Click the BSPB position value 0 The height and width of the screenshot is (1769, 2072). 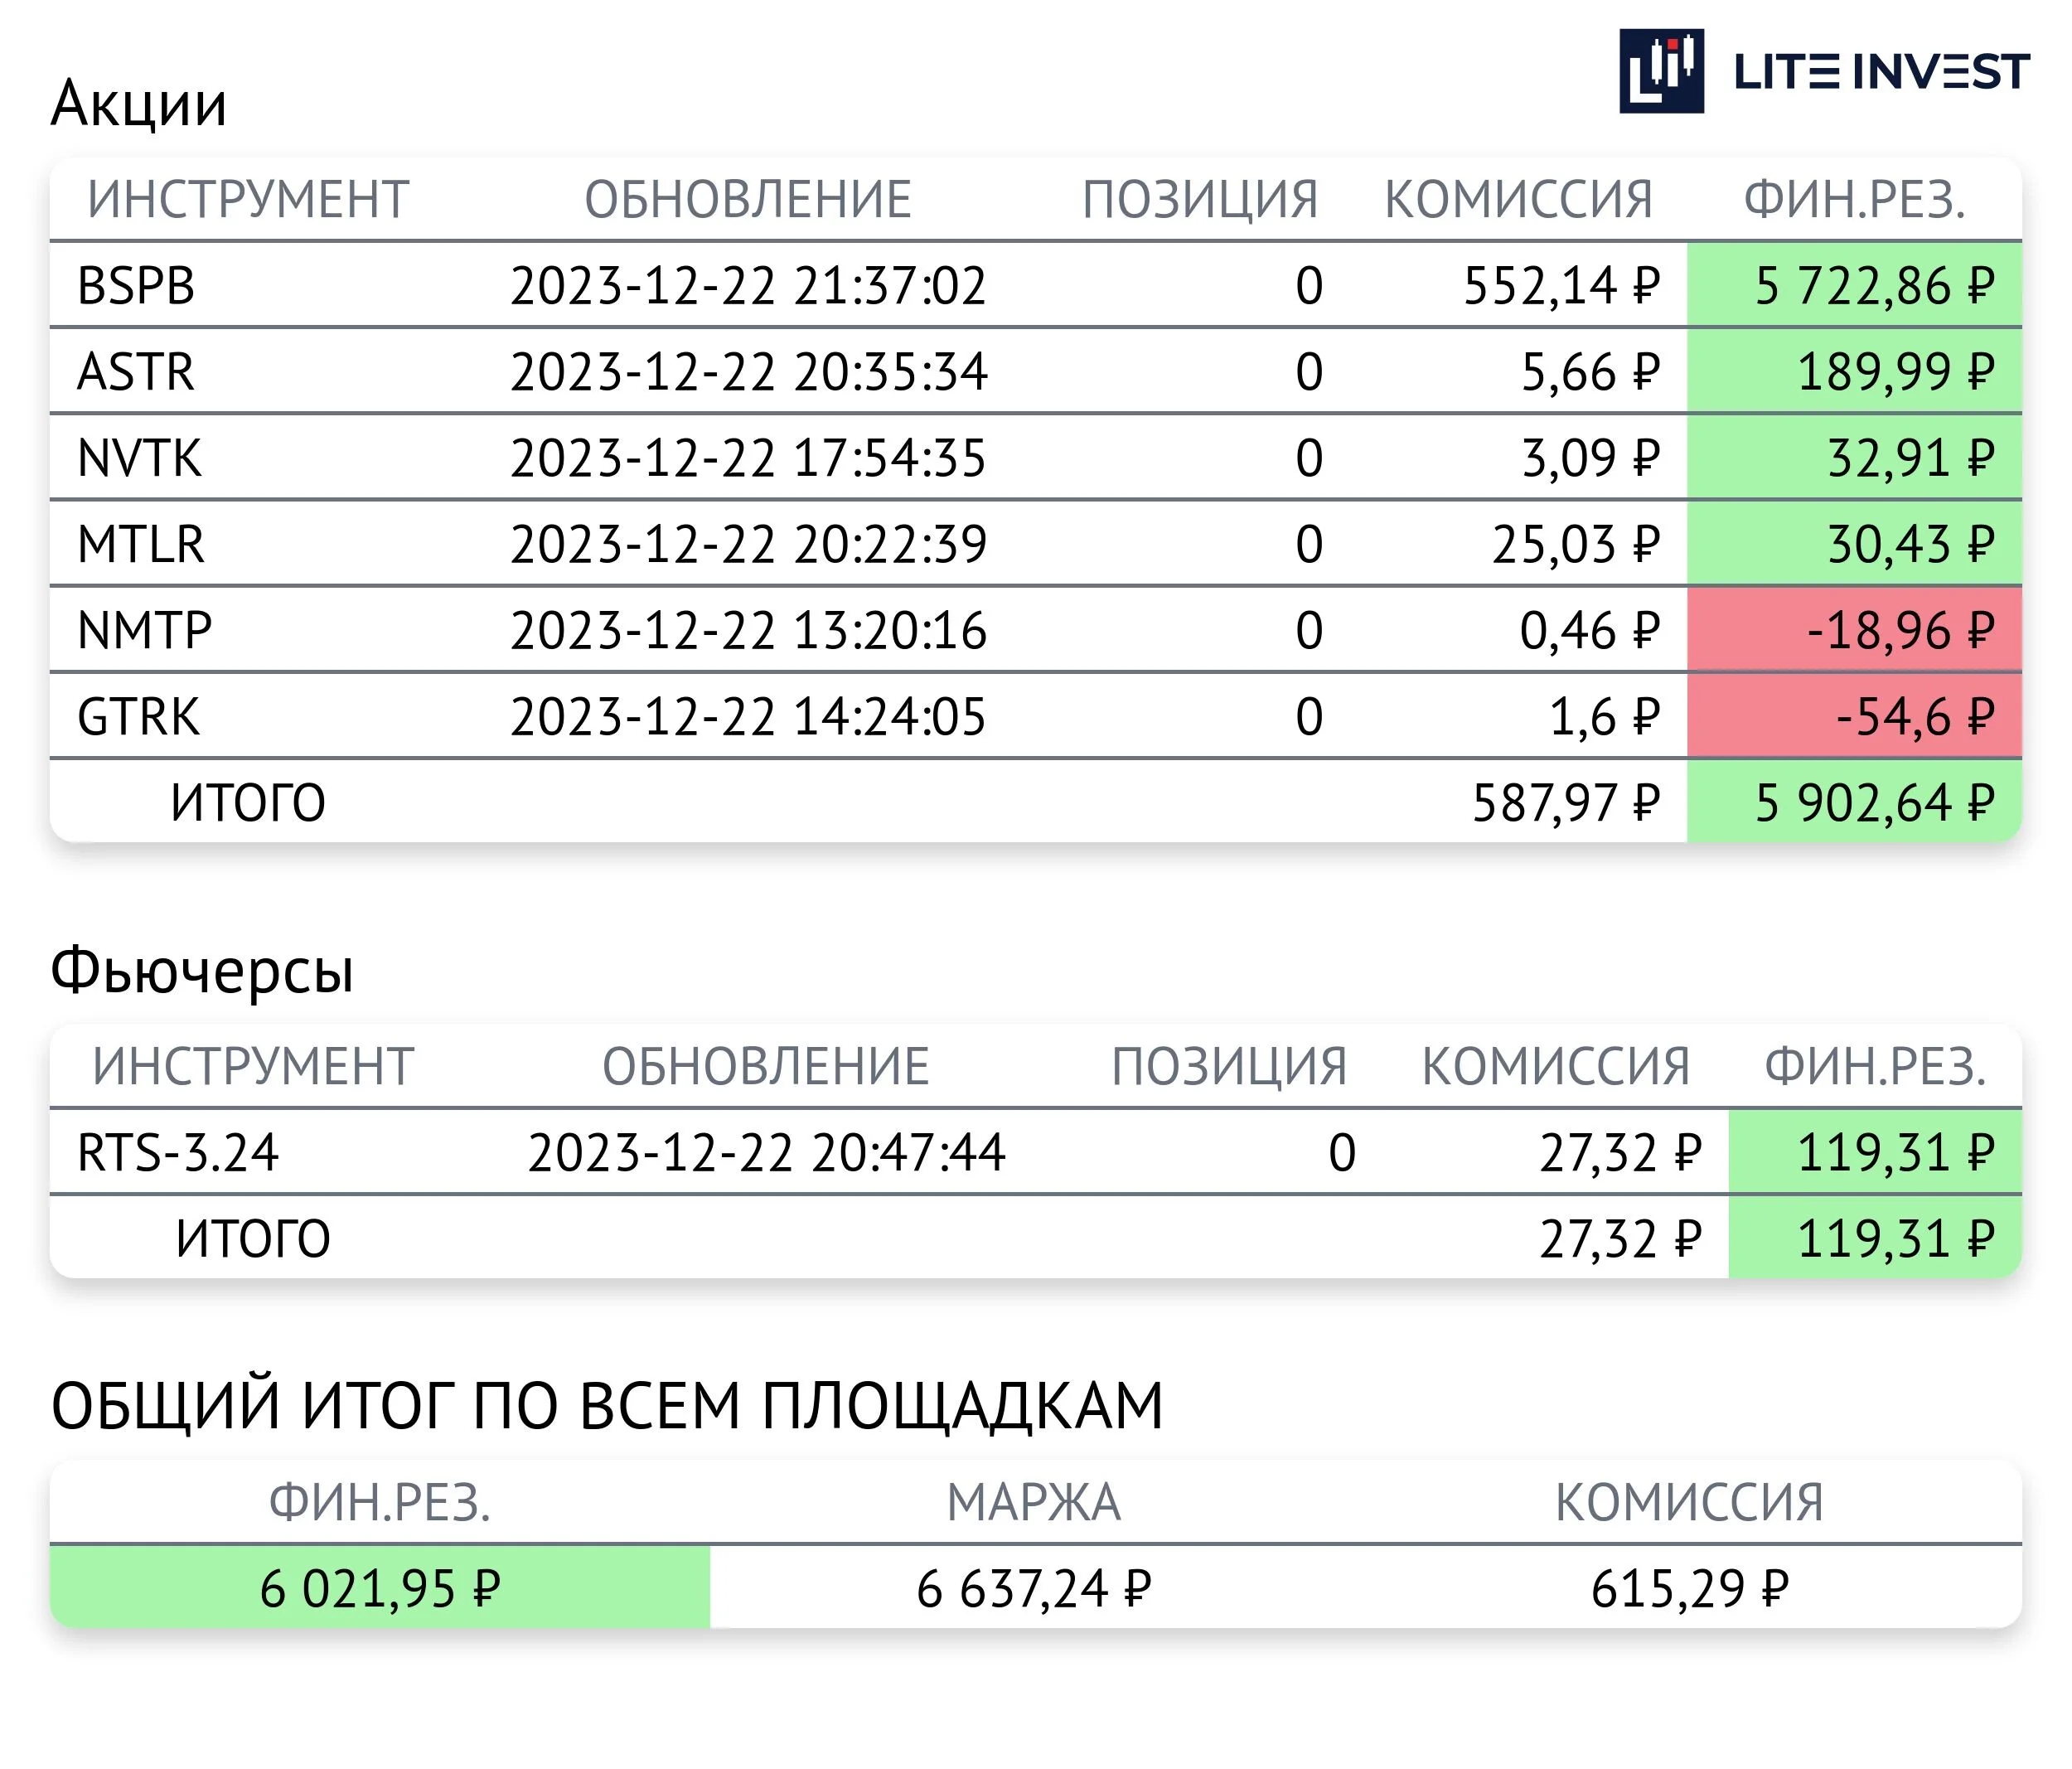pos(1309,286)
